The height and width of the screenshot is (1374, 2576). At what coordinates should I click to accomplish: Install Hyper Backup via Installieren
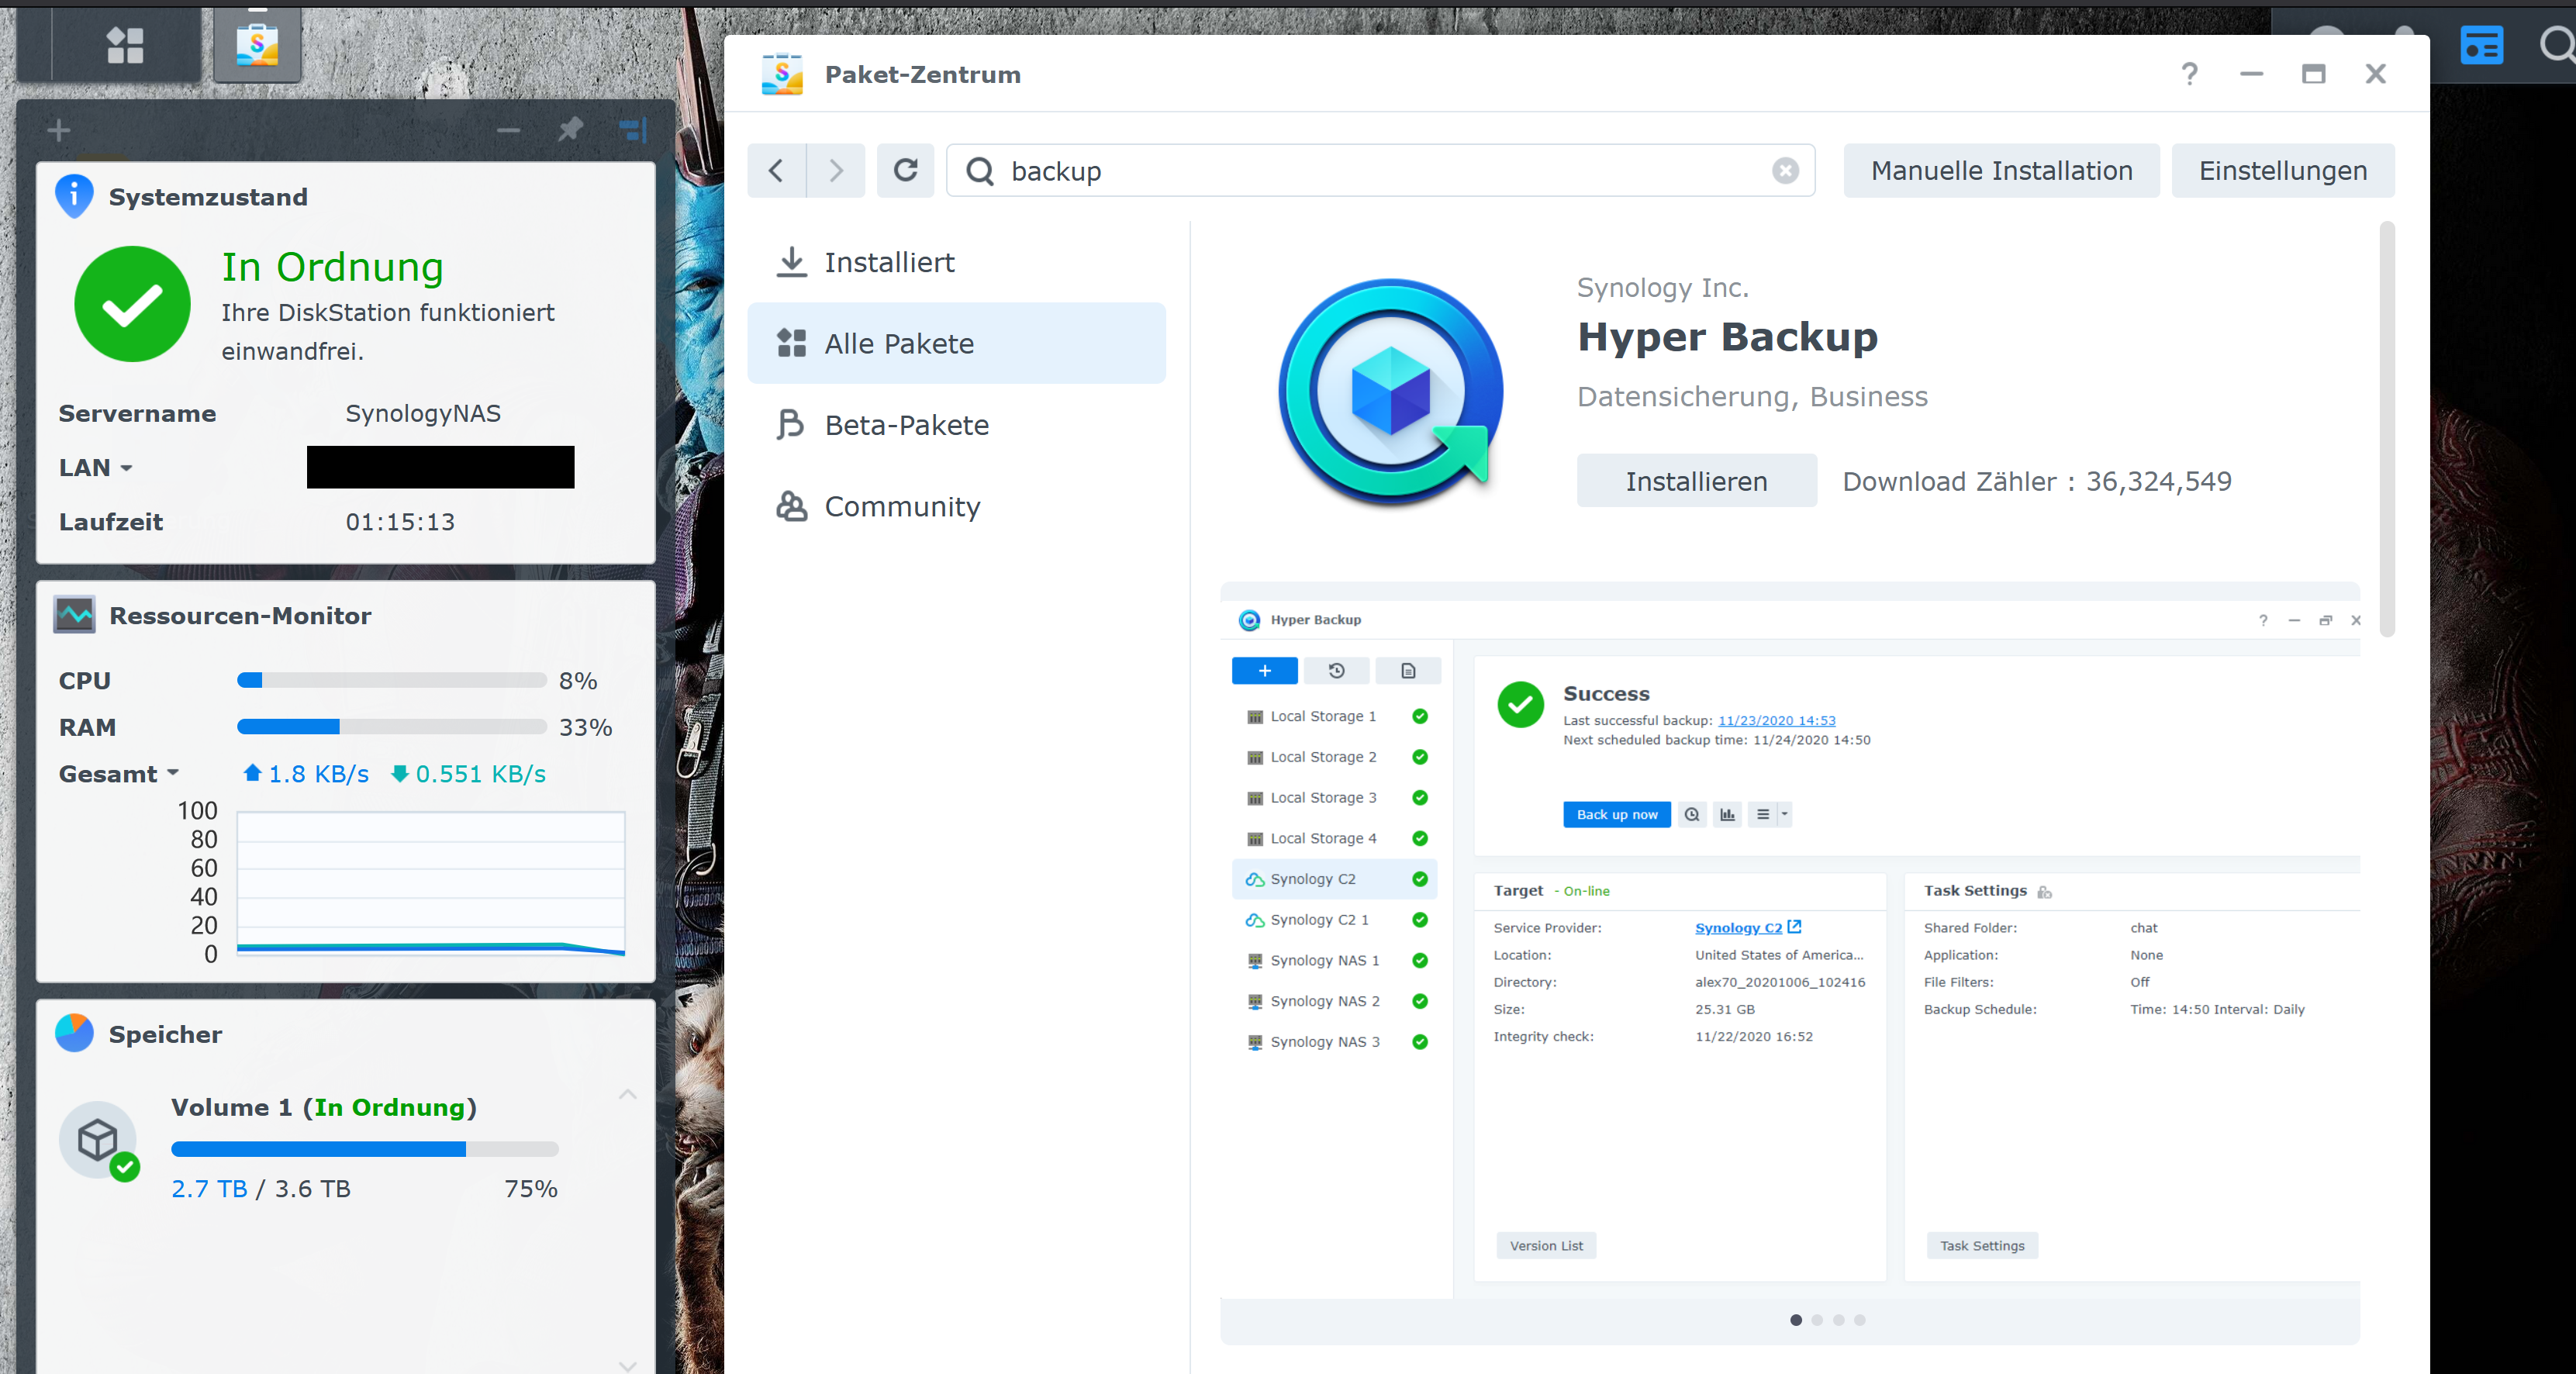point(1696,481)
